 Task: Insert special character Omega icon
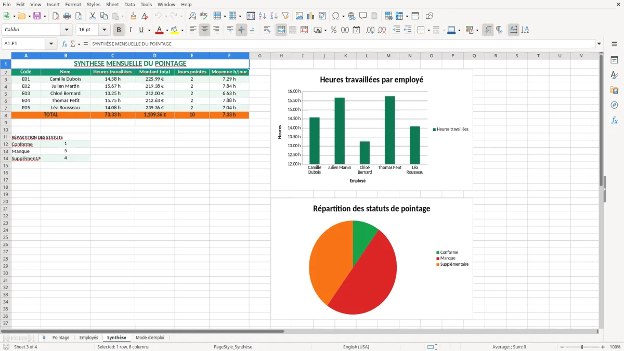point(335,16)
